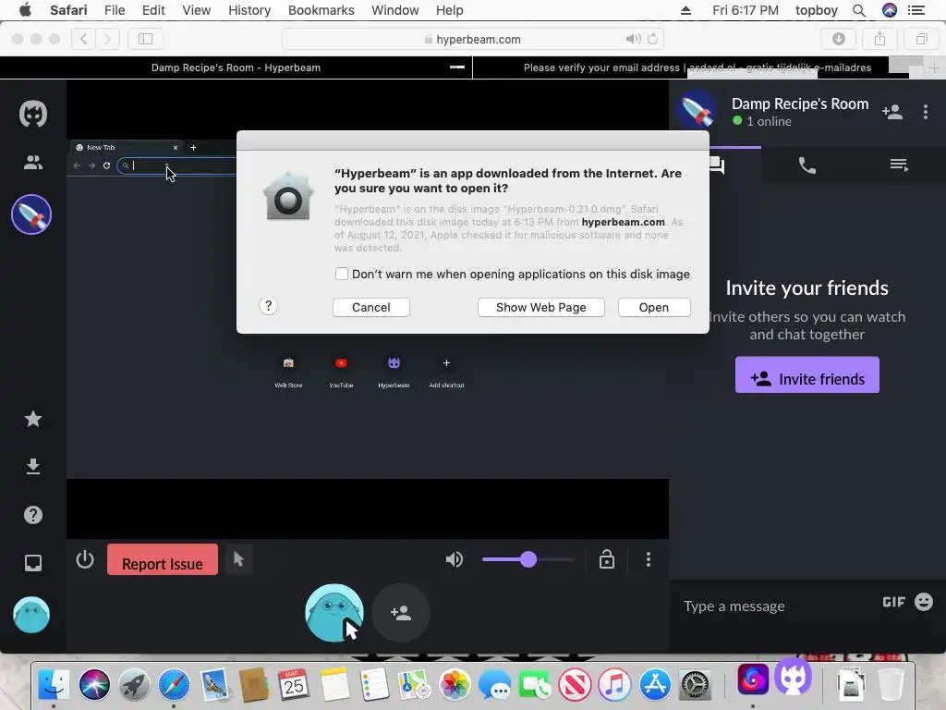The height and width of the screenshot is (710, 946).
Task: Click the topboy user menu
Action: coord(817,10)
